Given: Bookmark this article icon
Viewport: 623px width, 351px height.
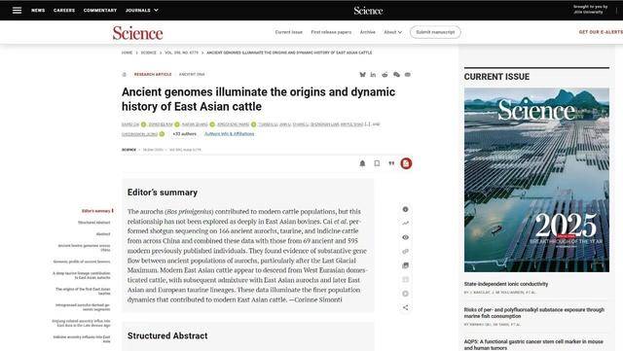Looking at the screenshot, I should [x=377, y=163].
